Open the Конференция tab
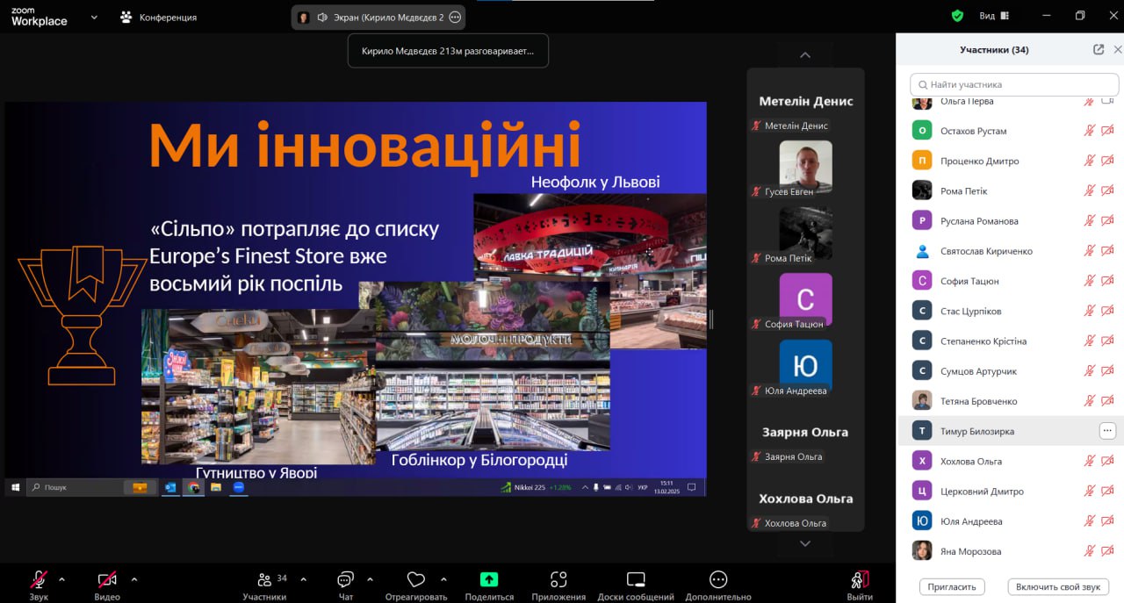The width and height of the screenshot is (1124, 603). 158,17
